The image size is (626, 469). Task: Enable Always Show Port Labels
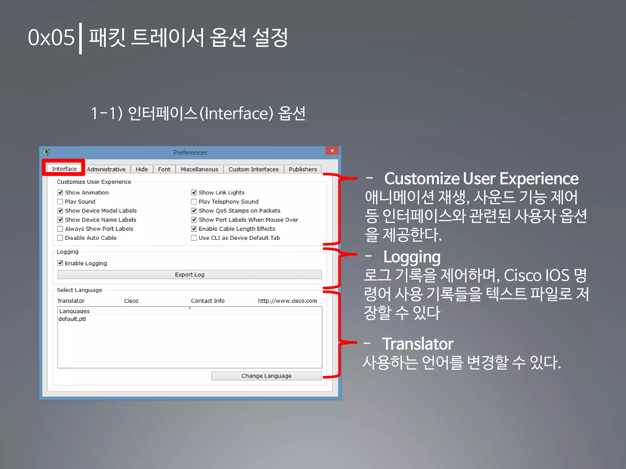(x=60, y=229)
